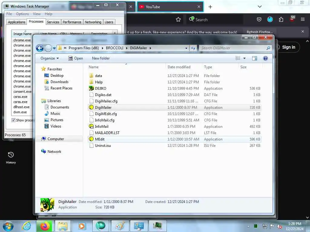Click the refresh icon beside address bar

point(193,48)
